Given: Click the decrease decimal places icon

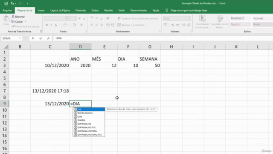Looking at the screenshot, I should pyautogui.click(x=189, y=25).
